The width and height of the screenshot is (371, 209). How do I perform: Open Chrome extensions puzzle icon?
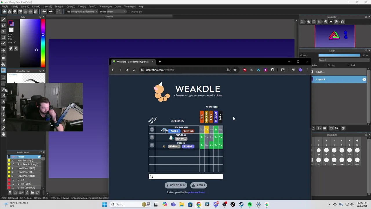(x=272, y=70)
